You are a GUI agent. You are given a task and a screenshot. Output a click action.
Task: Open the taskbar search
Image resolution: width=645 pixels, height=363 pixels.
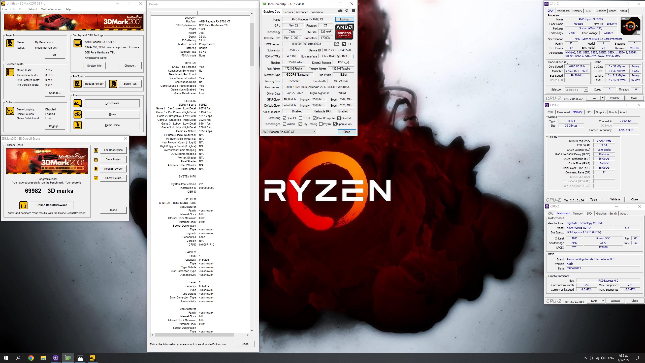18,358
